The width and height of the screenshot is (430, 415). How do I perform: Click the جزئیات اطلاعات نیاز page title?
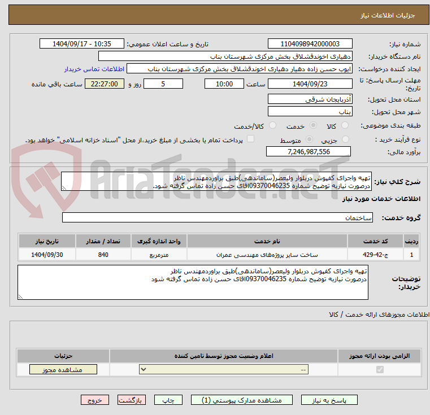[388, 15]
